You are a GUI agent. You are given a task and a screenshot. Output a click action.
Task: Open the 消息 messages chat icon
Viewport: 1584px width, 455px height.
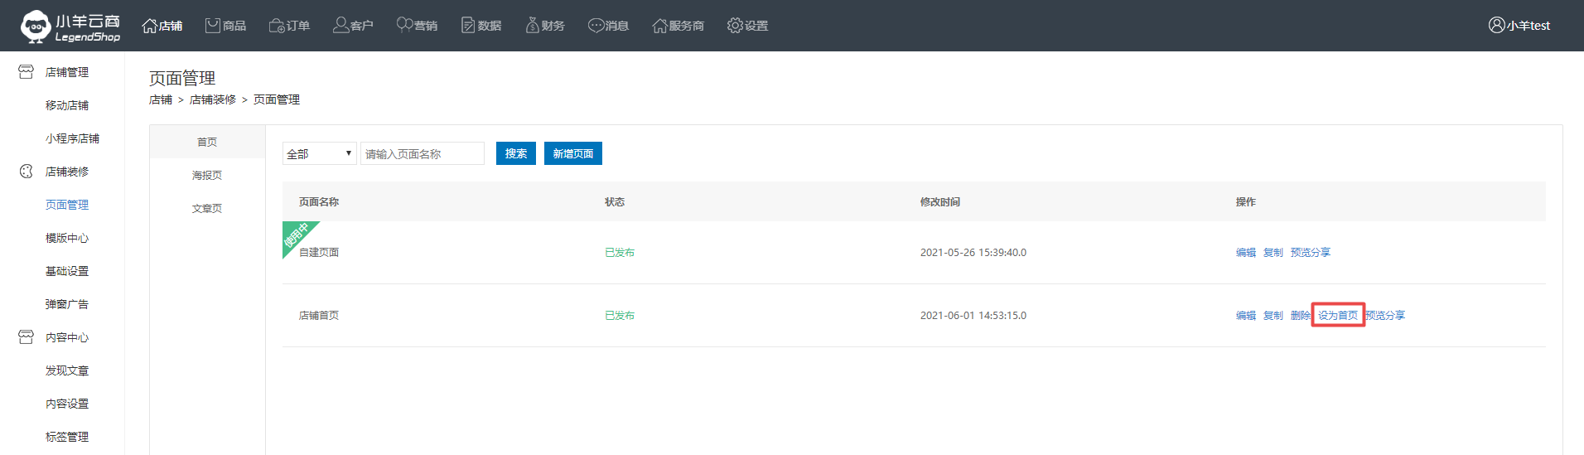(596, 26)
